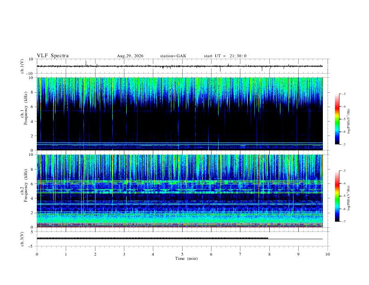Click the 8 tick on time axis

click(x=269, y=254)
